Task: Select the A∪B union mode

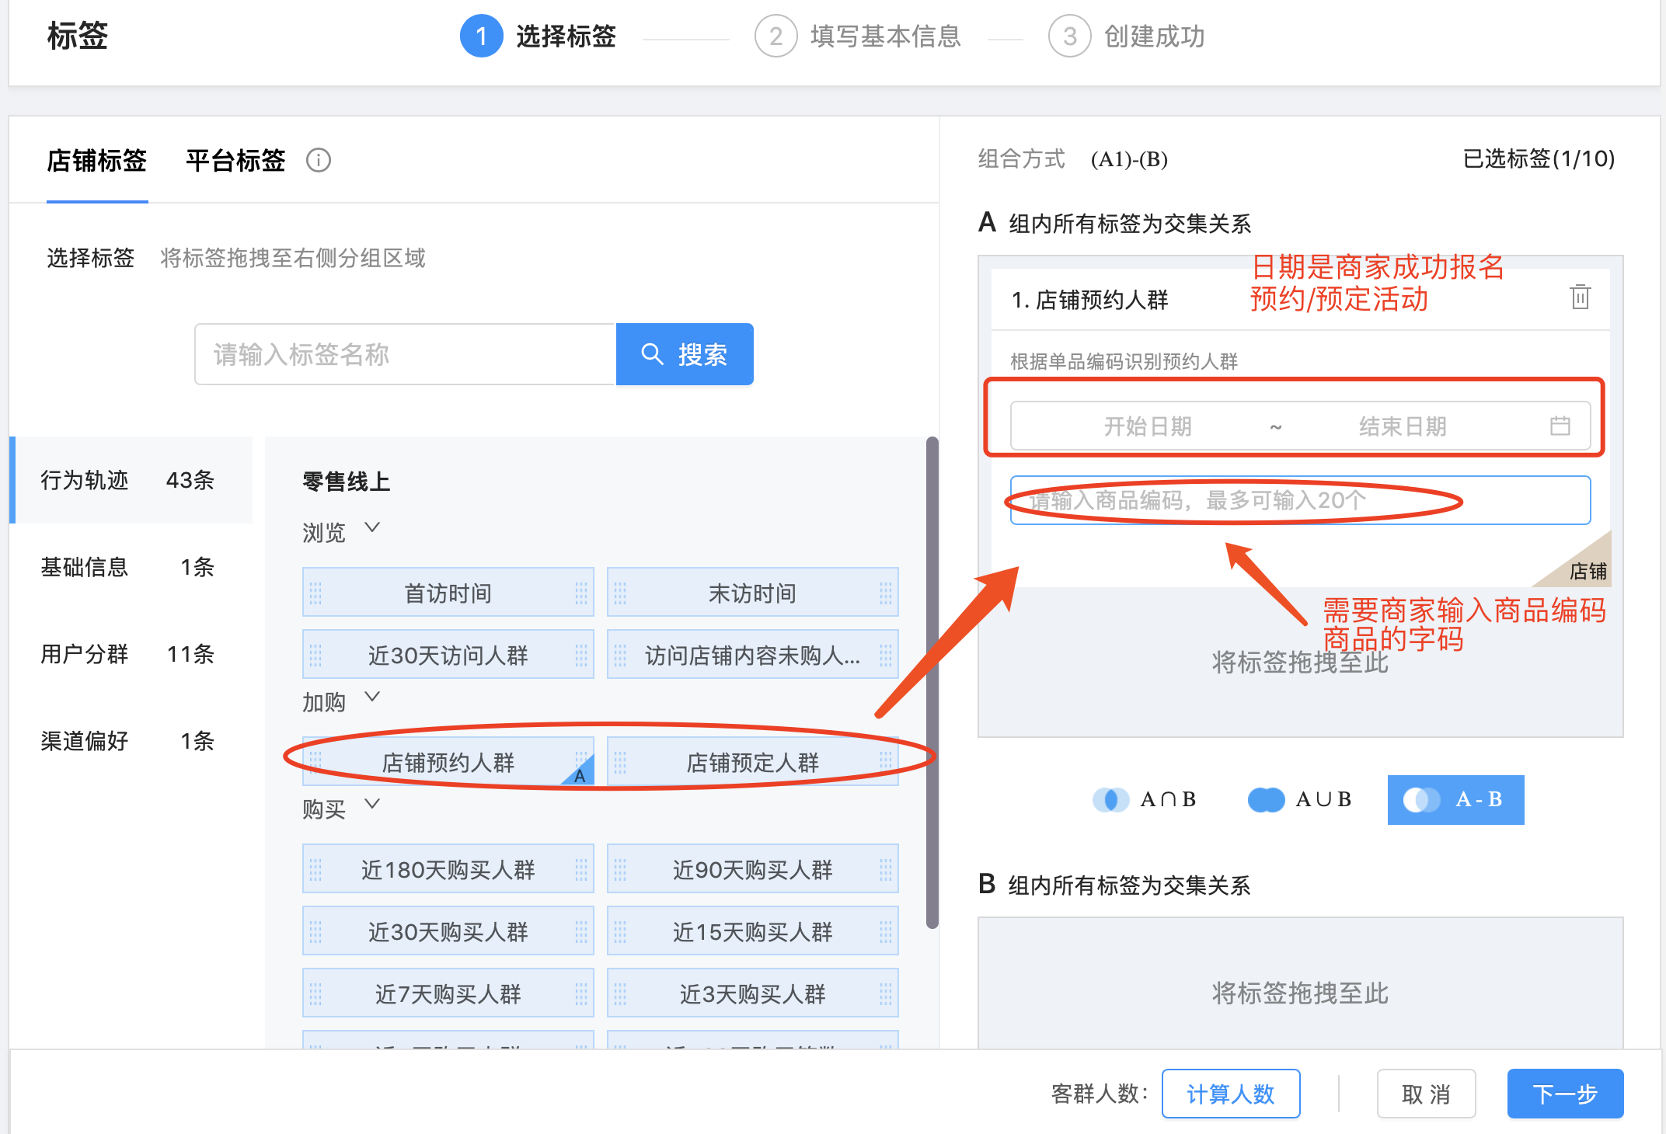Action: 1300,799
